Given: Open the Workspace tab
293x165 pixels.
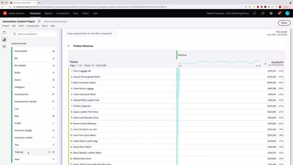Looking at the screenshot, I should pyautogui.click(x=35, y=13).
